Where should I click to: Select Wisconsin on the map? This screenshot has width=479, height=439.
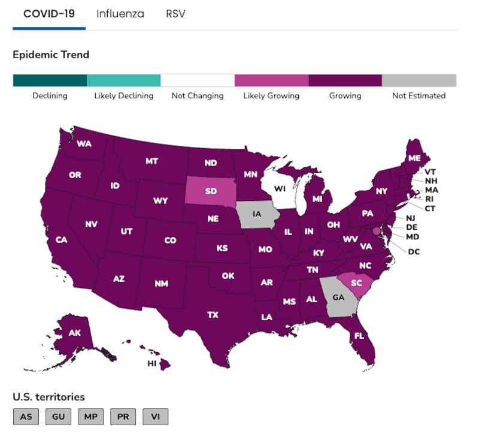(279, 189)
